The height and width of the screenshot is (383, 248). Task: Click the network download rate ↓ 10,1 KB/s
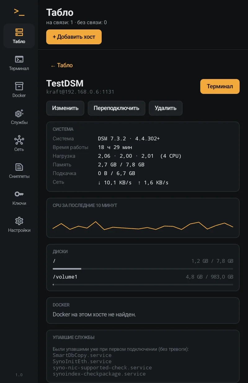pyautogui.click(x=115, y=183)
